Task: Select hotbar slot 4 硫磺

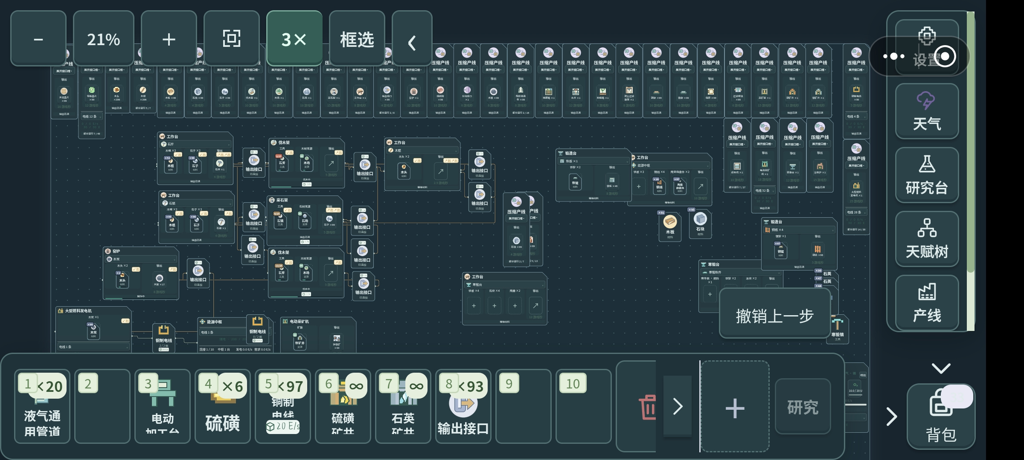Action: point(223,406)
